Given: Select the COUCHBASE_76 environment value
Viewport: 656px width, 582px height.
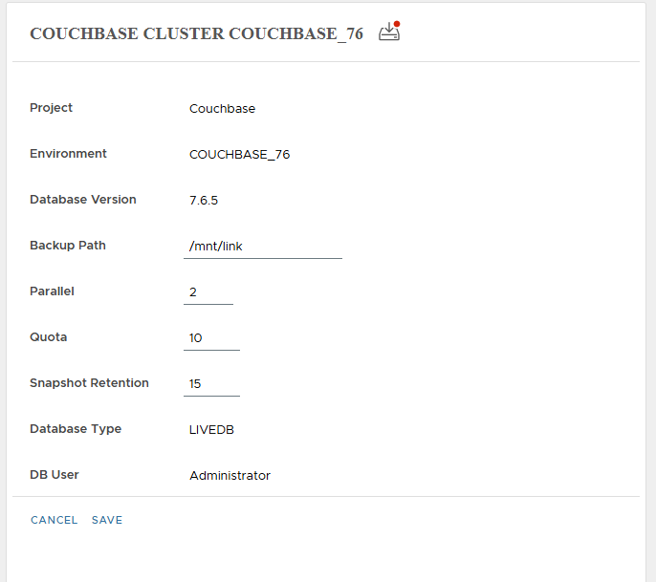Looking at the screenshot, I should coord(239,155).
